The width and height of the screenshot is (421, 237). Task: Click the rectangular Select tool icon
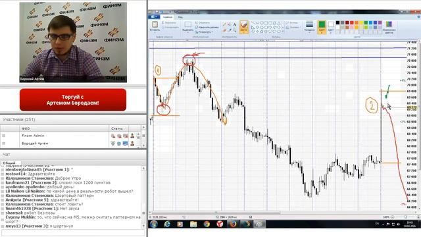pyautogui.click(x=187, y=24)
